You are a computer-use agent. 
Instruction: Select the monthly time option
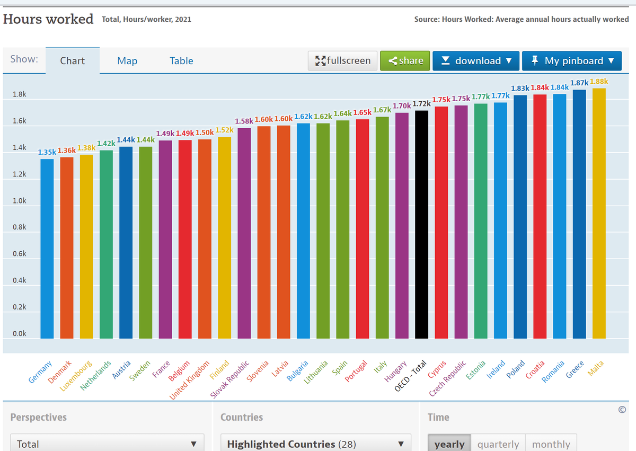pos(551,444)
